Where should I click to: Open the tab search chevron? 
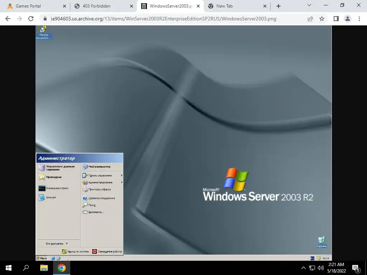(309, 5)
